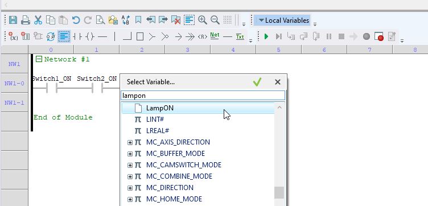Toggle the bookmark icon

click(138, 20)
